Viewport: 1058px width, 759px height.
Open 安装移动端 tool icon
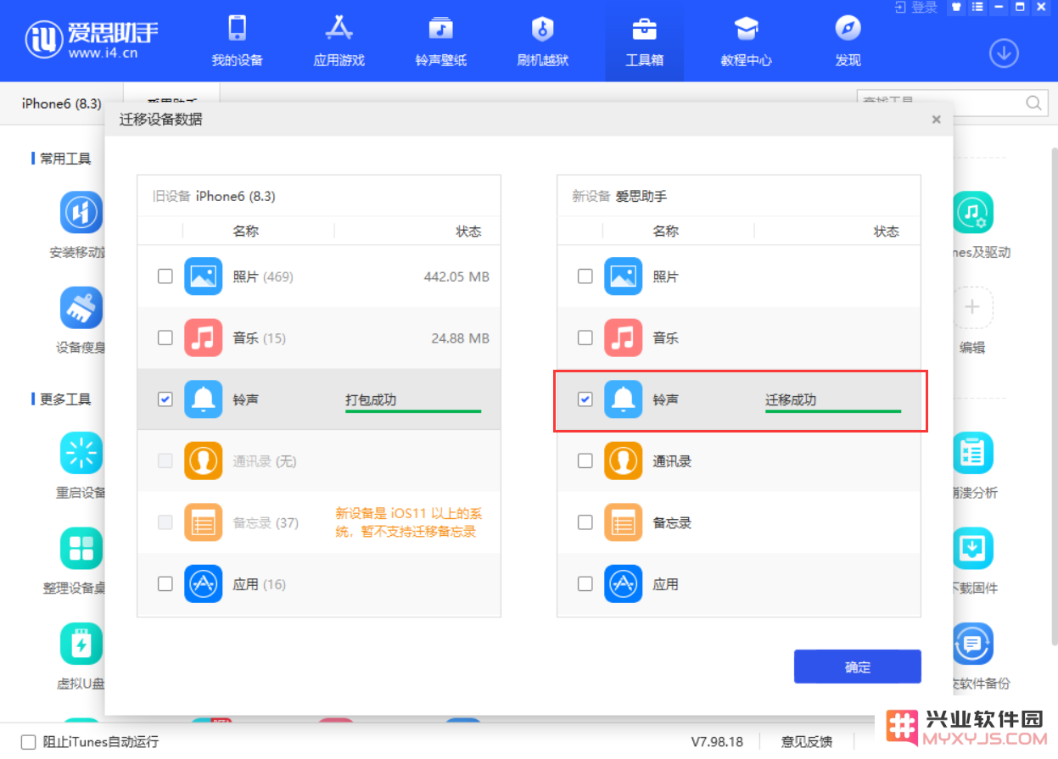pos(81,212)
